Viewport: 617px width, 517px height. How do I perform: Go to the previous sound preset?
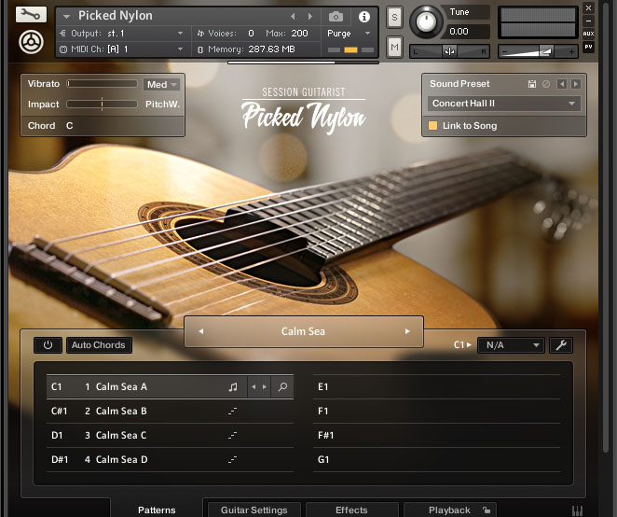coord(562,84)
